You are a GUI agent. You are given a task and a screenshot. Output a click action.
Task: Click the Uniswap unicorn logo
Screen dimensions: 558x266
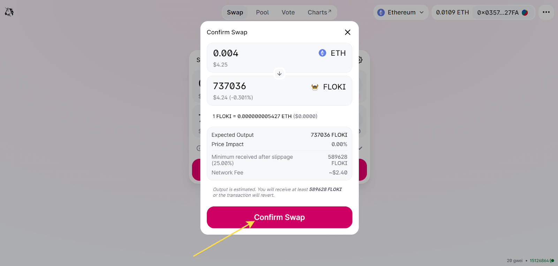[x=9, y=12]
